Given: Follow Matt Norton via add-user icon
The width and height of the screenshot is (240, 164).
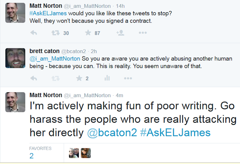Looking at the screenshot, I should [x=120, y=33].
